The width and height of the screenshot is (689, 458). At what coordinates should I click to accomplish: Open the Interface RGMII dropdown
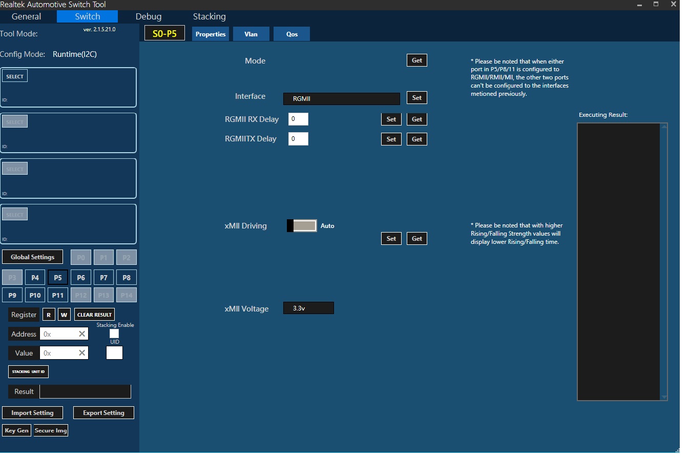[341, 98]
